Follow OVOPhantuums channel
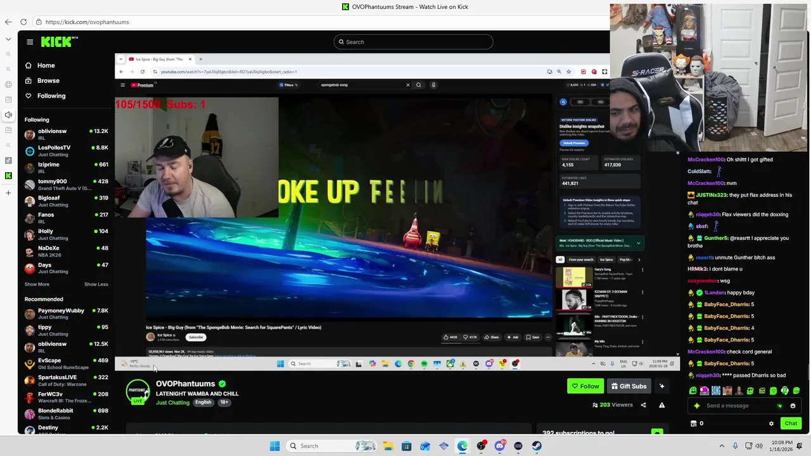Viewport: 811px width, 456px height. [x=585, y=386]
